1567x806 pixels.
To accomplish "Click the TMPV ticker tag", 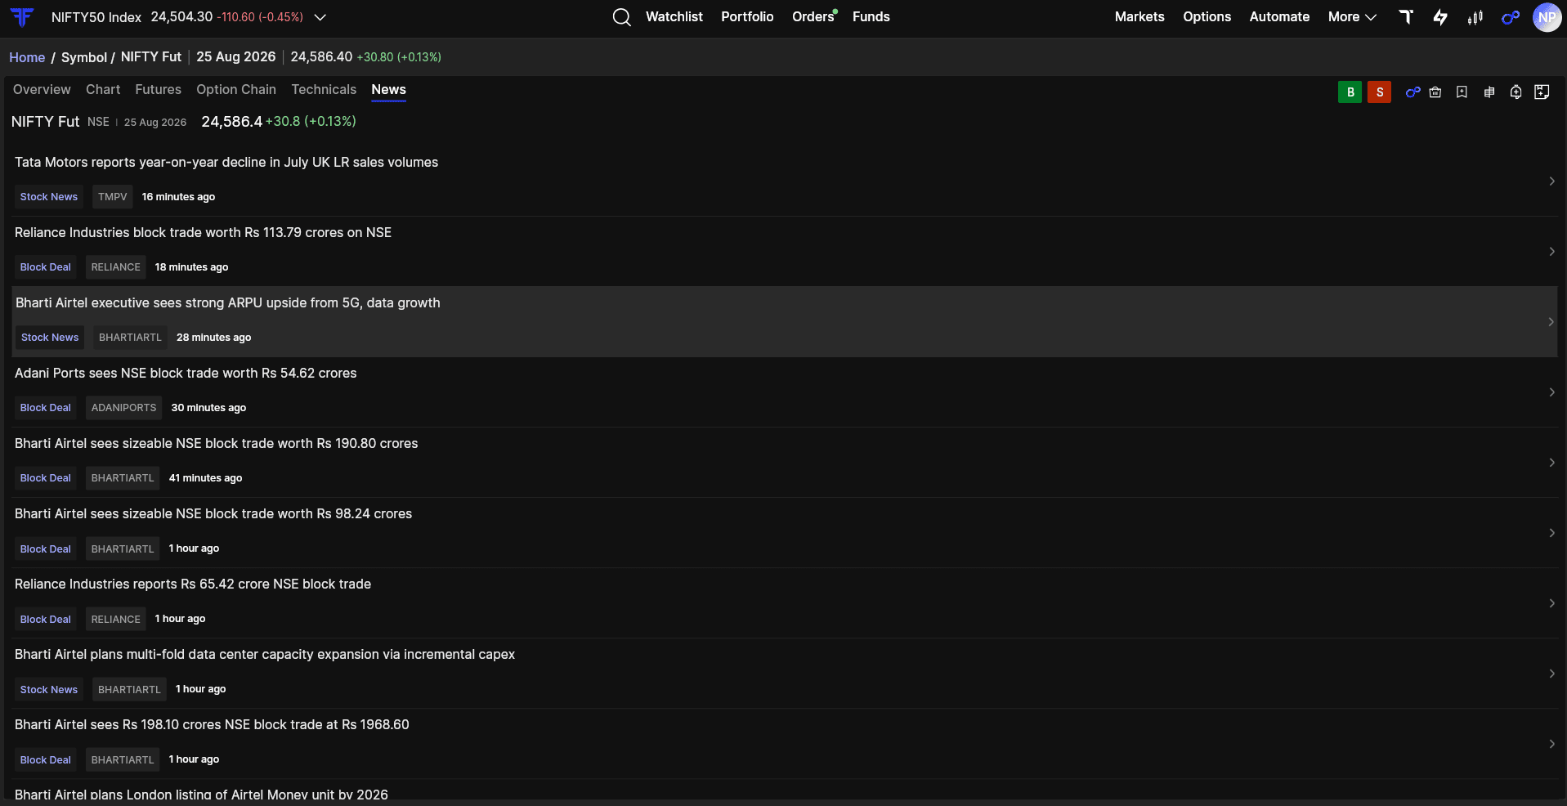I will (113, 197).
